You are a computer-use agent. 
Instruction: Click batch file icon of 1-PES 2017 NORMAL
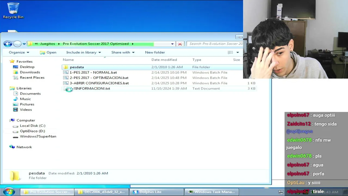tap(66, 72)
